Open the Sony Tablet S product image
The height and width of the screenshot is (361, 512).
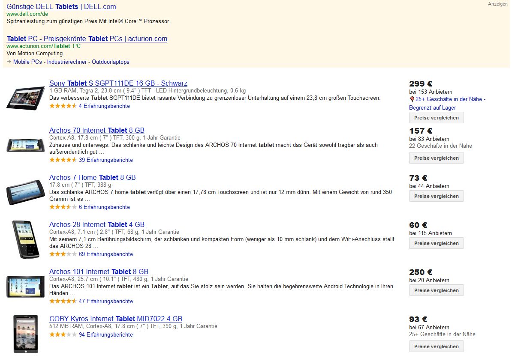tap(25, 98)
